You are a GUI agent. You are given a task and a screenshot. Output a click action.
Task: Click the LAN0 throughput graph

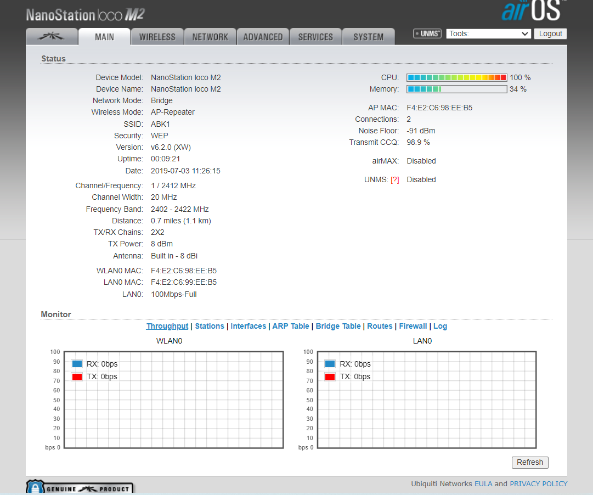[427, 400]
